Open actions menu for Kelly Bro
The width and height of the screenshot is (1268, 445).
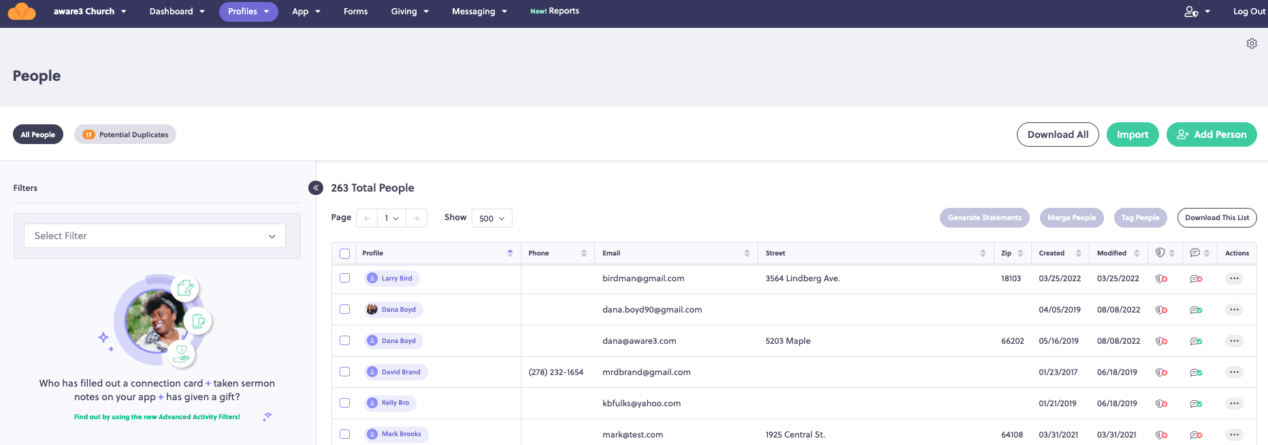(1235, 404)
